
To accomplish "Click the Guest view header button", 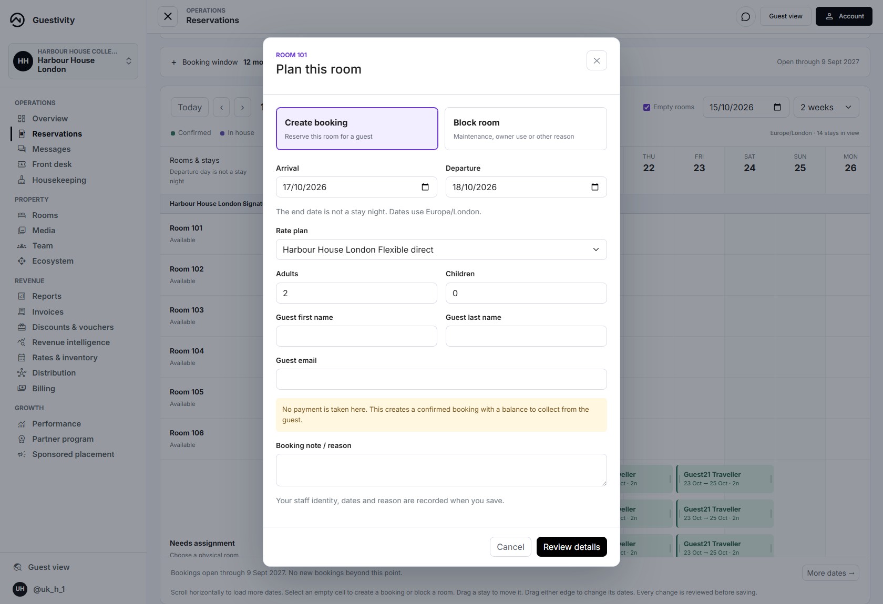I will [x=785, y=16].
